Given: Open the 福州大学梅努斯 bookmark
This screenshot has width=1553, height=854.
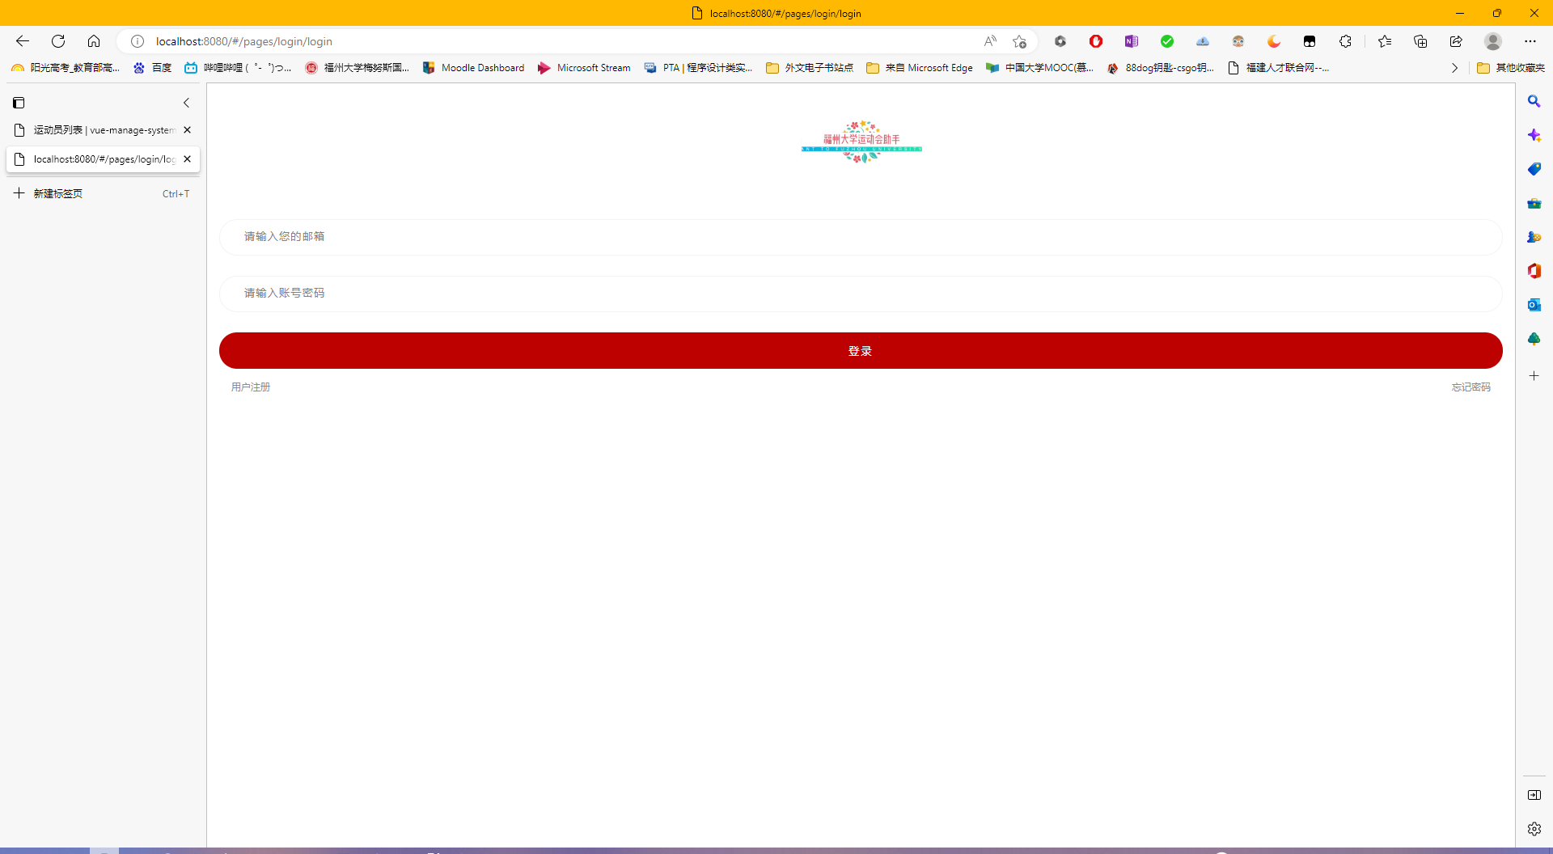Looking at the screenshot, I should tap(358, 68).
